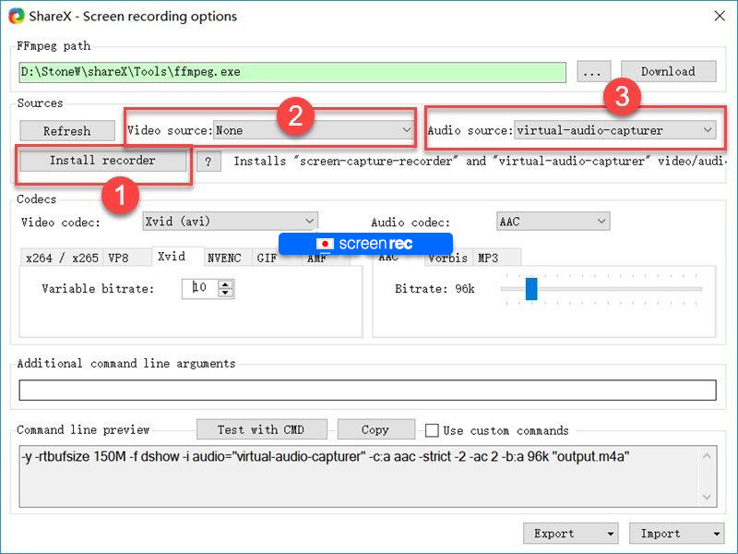The height and width of the screenshot is (554, 738).
Task: Click the Copy button
Action: (x=375, y=429)
